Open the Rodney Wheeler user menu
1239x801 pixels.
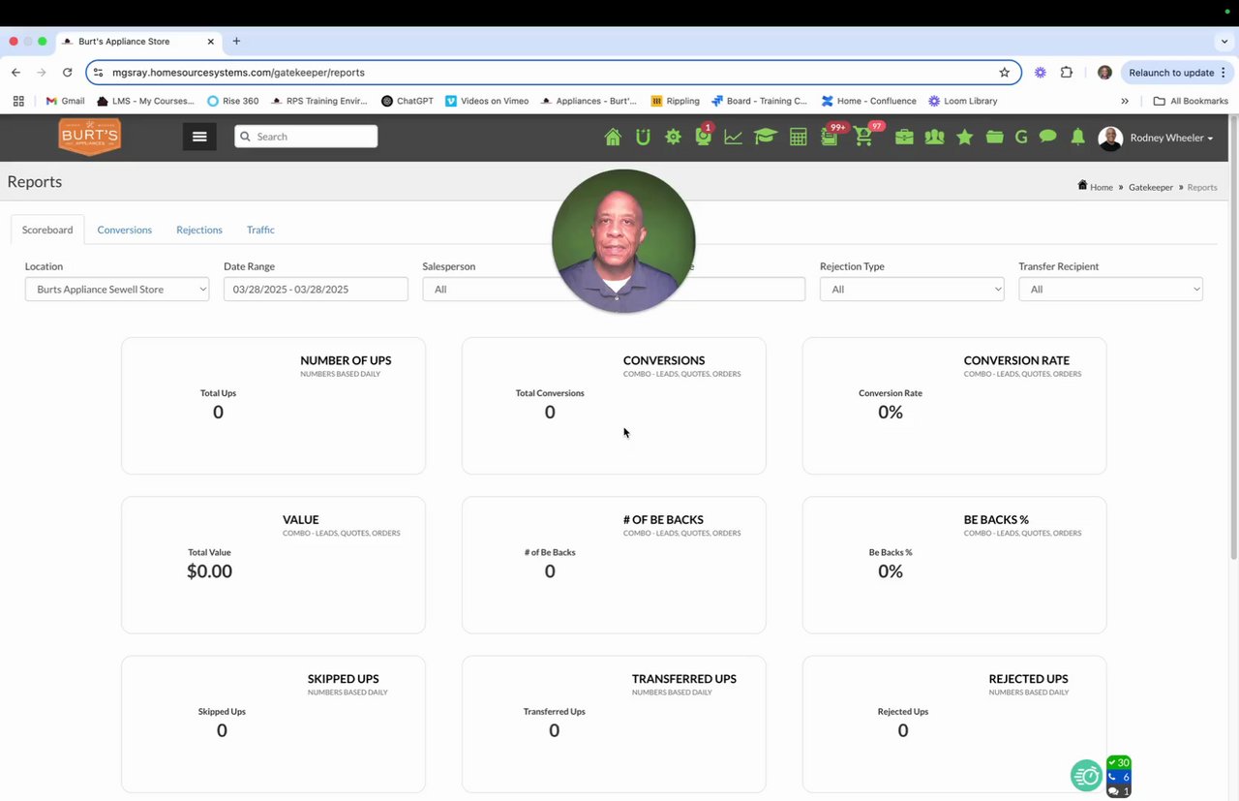pyautogui.click(x=1156, y=138)
